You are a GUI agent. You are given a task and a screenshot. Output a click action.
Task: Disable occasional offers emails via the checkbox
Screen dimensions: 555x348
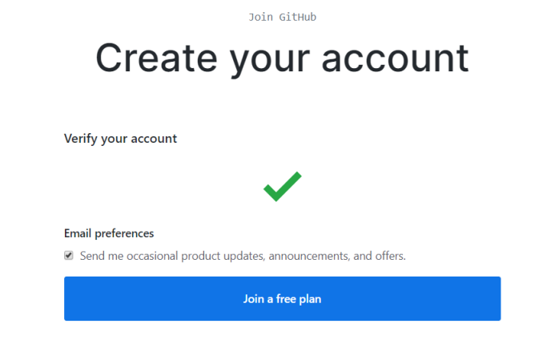(x=69, y=256)
